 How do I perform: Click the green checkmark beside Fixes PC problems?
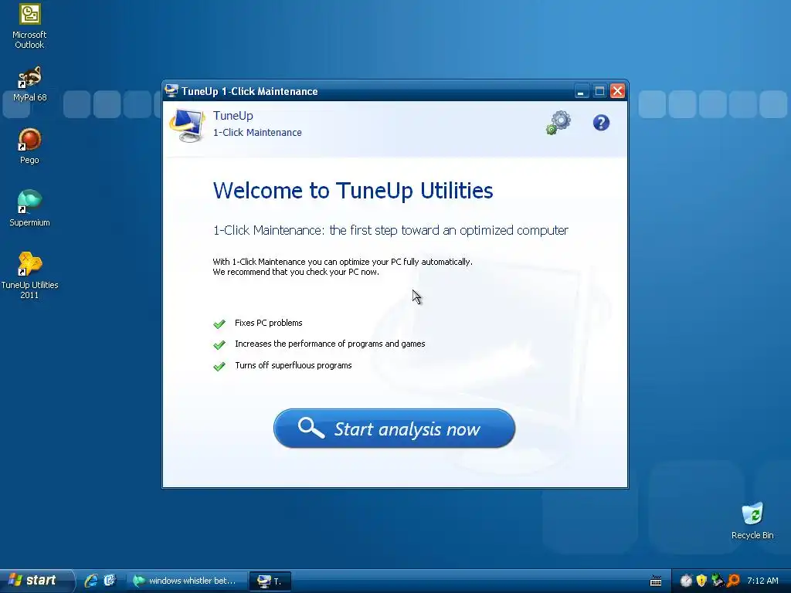coord(219,324)
